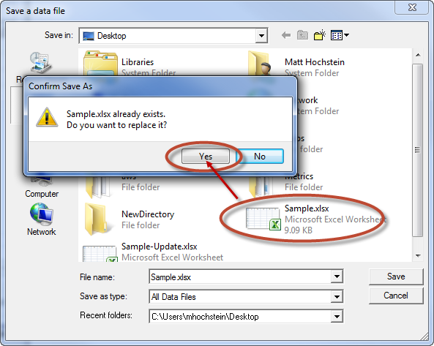The image size is (434, 346).
Task: Click the Go back arrow icon
Action: point(286,35)
